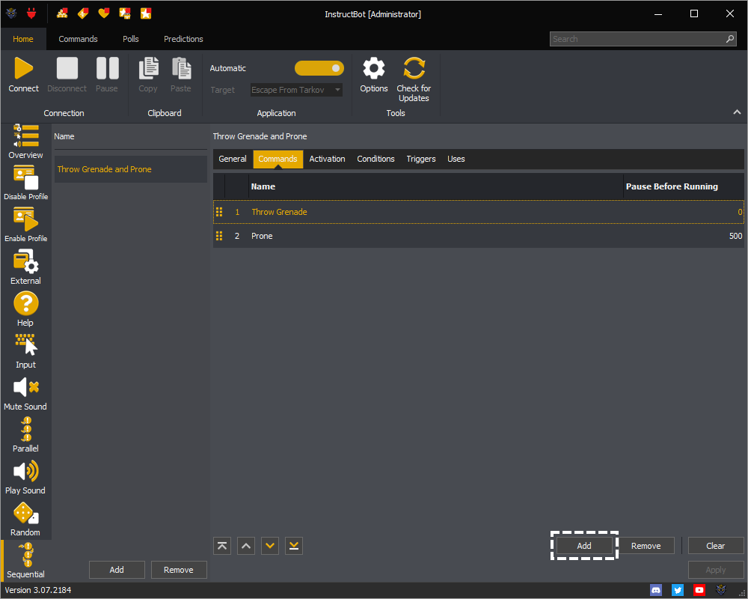748x599 pixels.
Task: Click the star title bar icon
Action: pos(146,13)
